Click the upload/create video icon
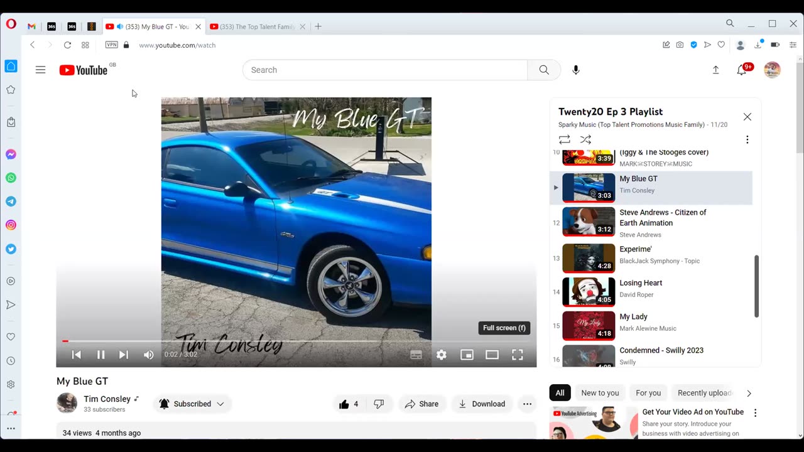The width and height of the screenshot is (804, 452). pos(715,70)
